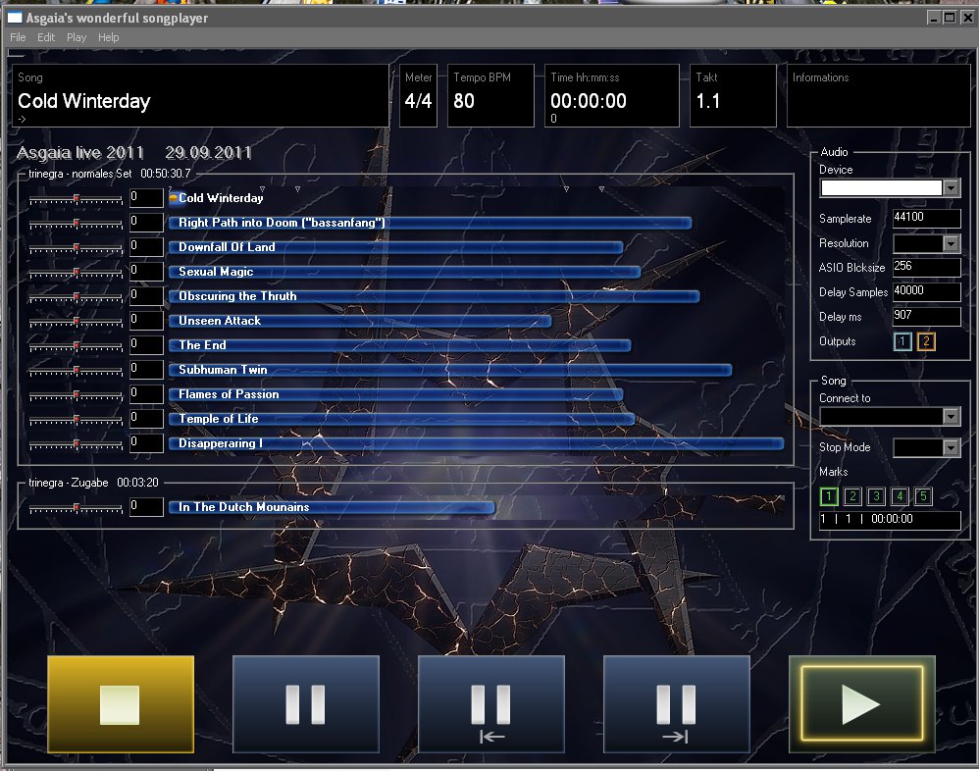Screen dimensions: 979x771
Task: Open the Audio Device dropdown
Action: pos(951,187)
